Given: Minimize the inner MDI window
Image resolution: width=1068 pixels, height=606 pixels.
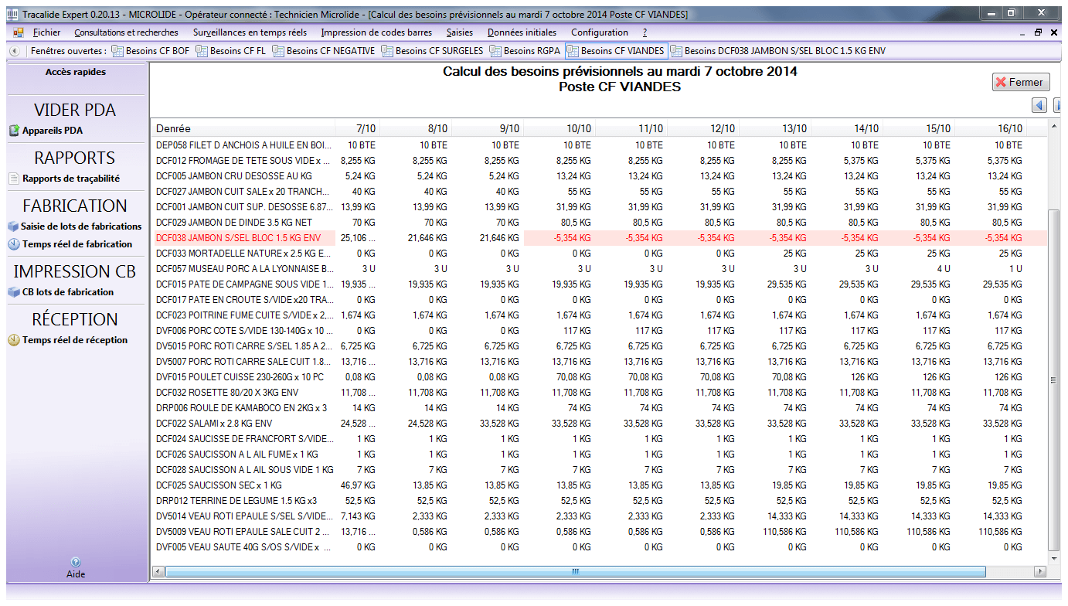Looking at the screenshot, I should pyautogui.click(x=1022, y=32).
